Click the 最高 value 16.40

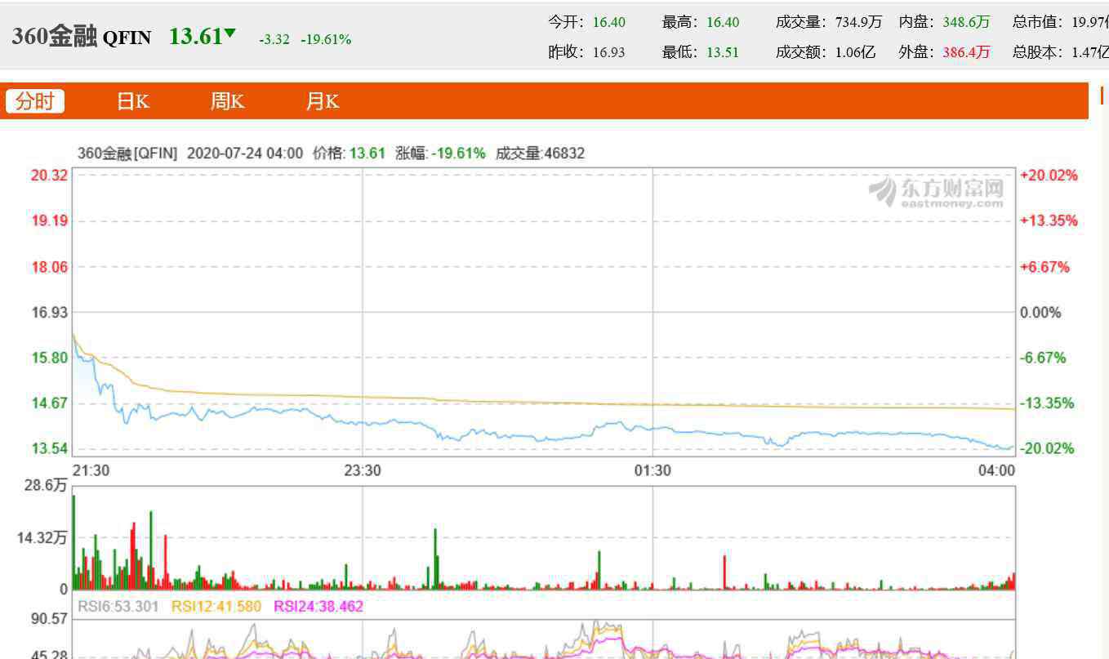pos(723,22)
